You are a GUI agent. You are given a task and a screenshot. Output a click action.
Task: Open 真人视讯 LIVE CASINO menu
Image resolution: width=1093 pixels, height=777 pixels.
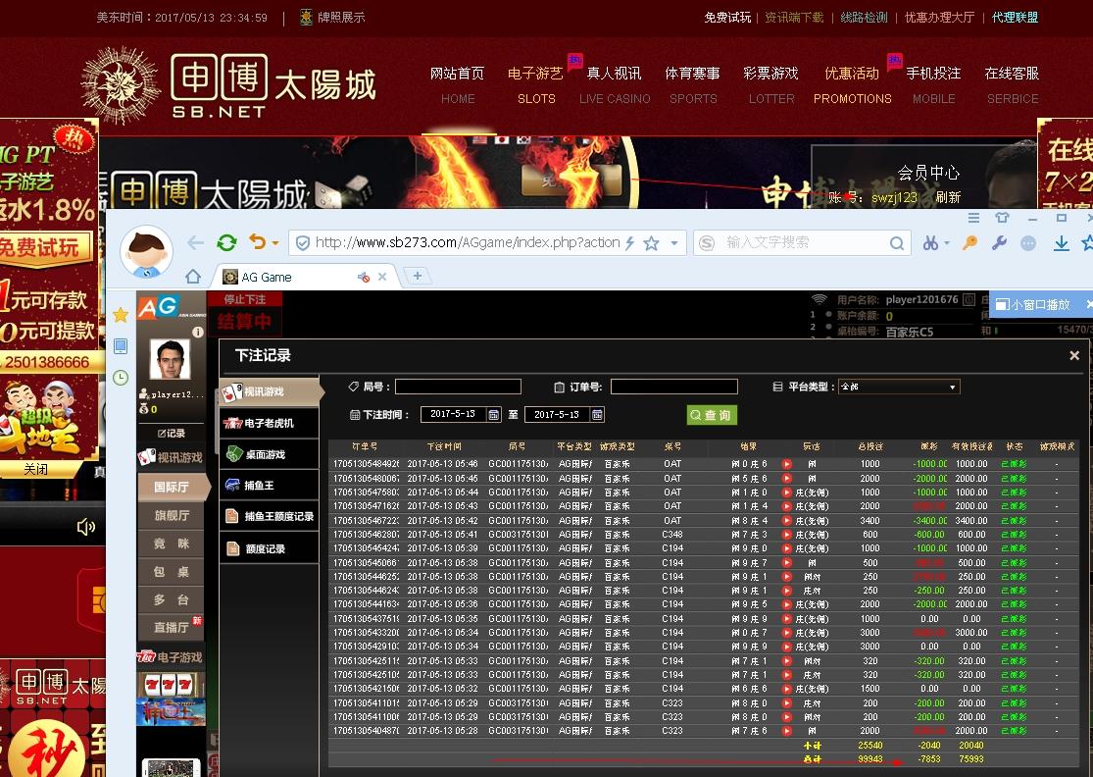(614, 85)
